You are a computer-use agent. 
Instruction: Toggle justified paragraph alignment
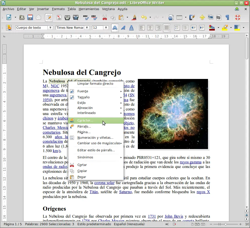[x=166, y=28]
